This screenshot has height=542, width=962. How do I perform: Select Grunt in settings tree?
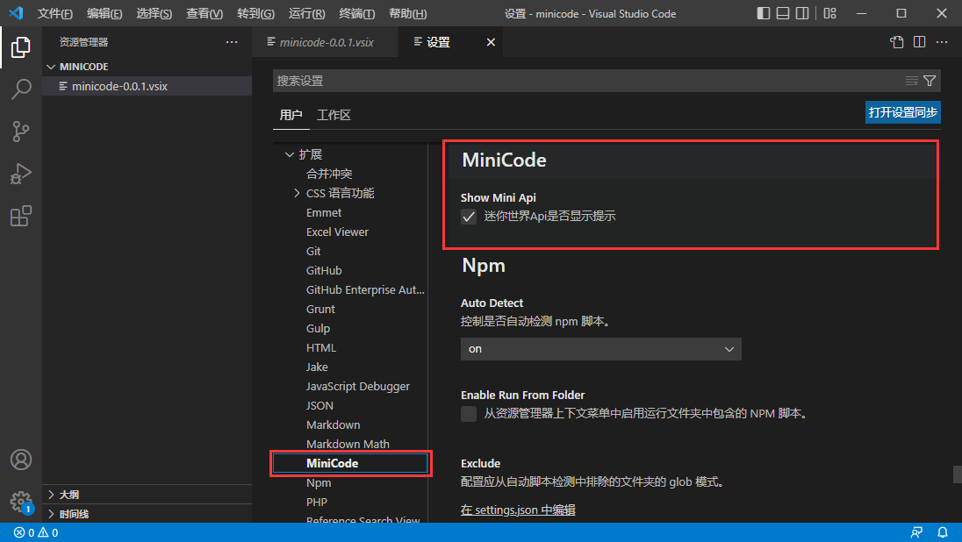click(321, 309)
